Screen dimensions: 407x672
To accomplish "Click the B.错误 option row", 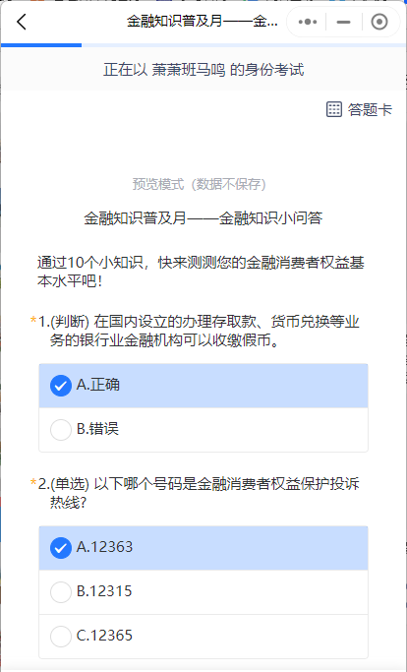I will pyautogui.click(x=203, y=429).
